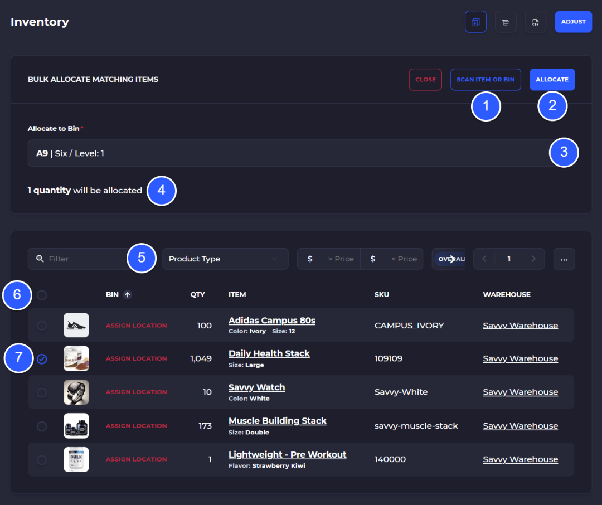The height and width of the screenshot is (505, 602).
Task: Click the page number 1 field
Action: pyautogui.click(x=509, y=259)
